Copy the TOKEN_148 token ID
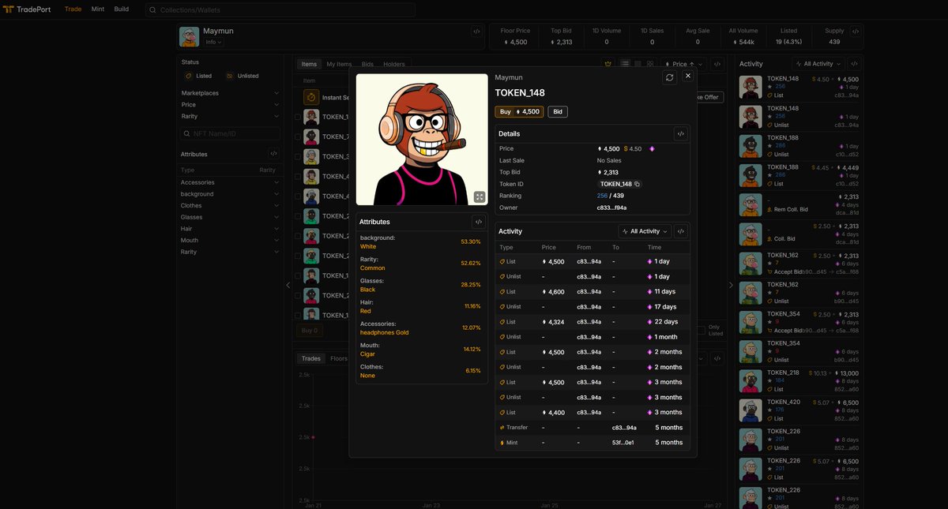Screen dimensions: 948x509 coord(637,184)
